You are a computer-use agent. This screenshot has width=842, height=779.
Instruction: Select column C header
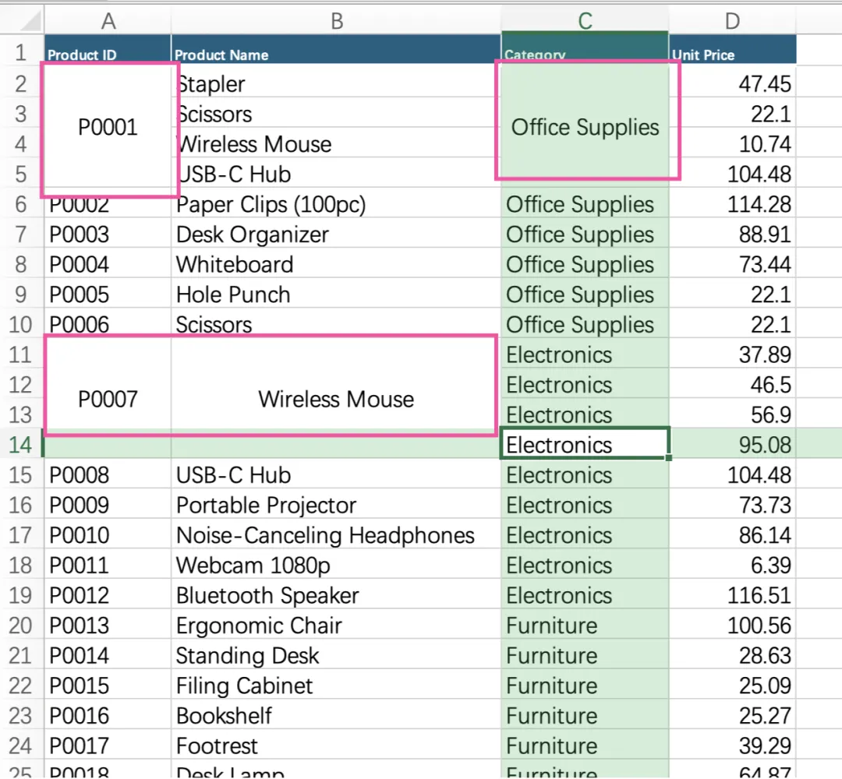click(585, 20)
